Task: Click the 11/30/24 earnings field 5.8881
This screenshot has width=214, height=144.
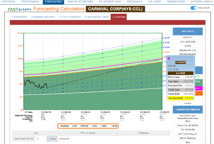Action: (x=143, y=114)
